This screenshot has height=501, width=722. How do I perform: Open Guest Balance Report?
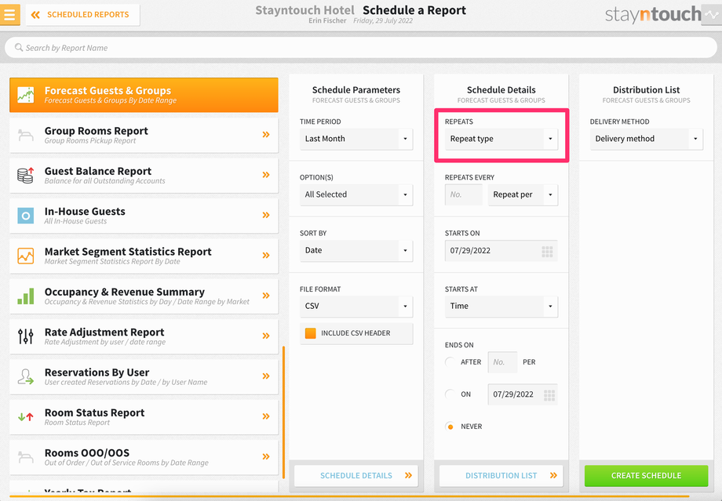pos(144,176)
